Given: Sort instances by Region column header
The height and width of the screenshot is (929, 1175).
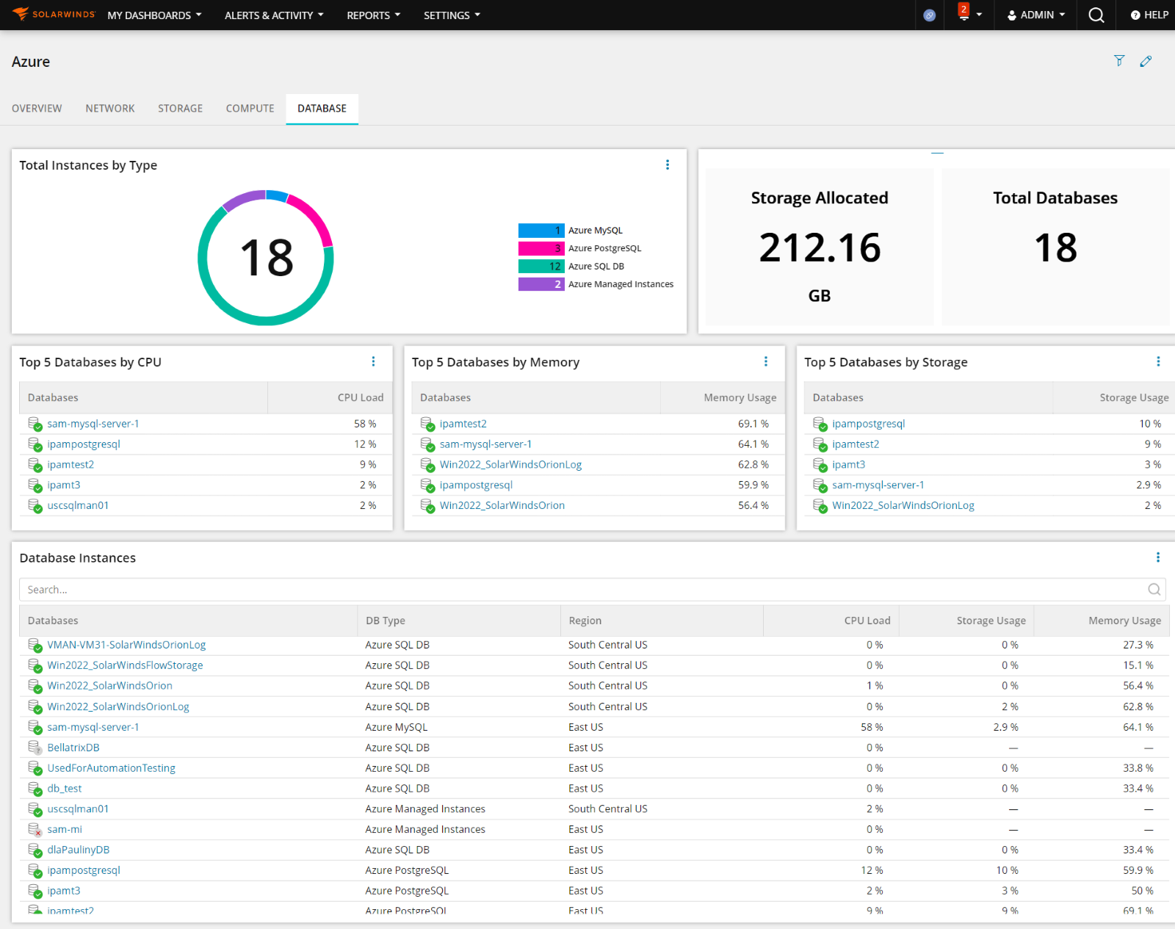Looking at the screenshot, I should tap(662, 621).
